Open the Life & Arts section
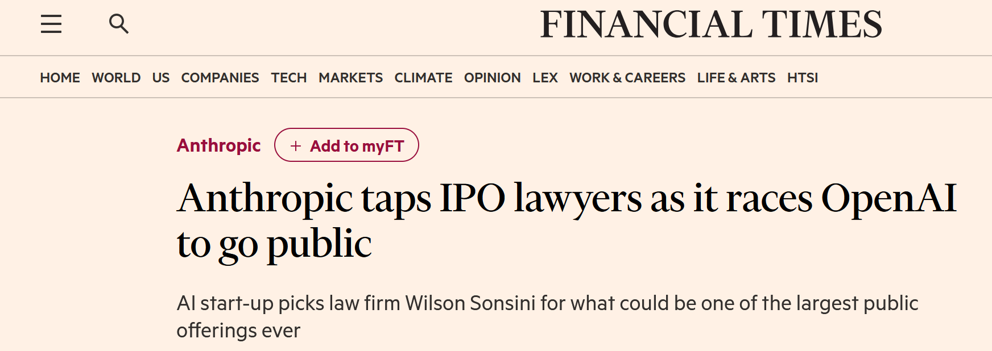This screenshot has width=992, height=351. [x=736, y=78]
